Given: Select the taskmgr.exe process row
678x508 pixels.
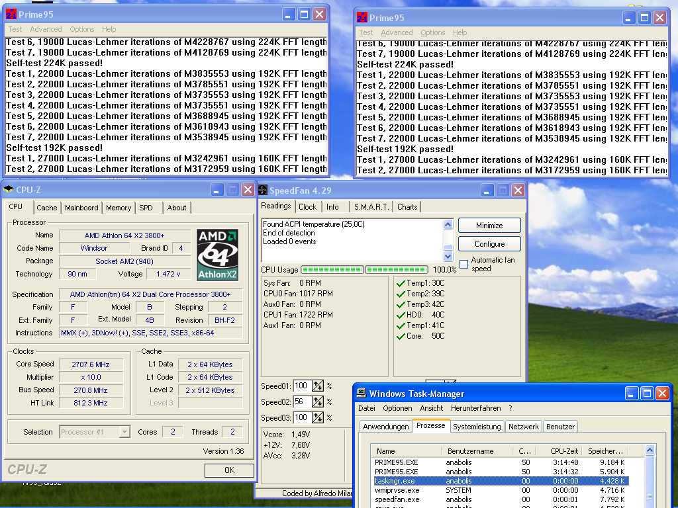Looking at the screenshot, I should [x=501, y=481].
